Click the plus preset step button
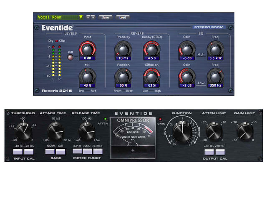267x200 pixels. point(93,17)
